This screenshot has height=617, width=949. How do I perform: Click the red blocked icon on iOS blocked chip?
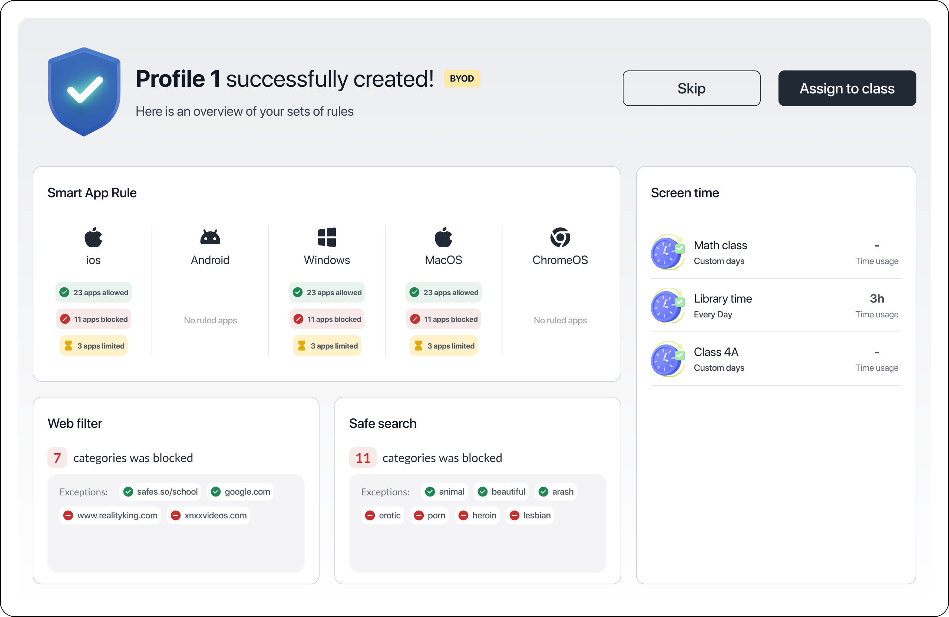click(65, 319)
